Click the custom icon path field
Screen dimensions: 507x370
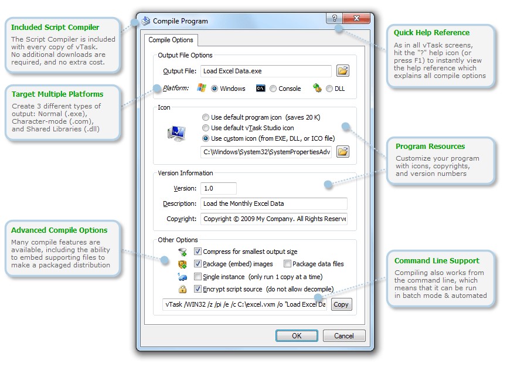267,152
